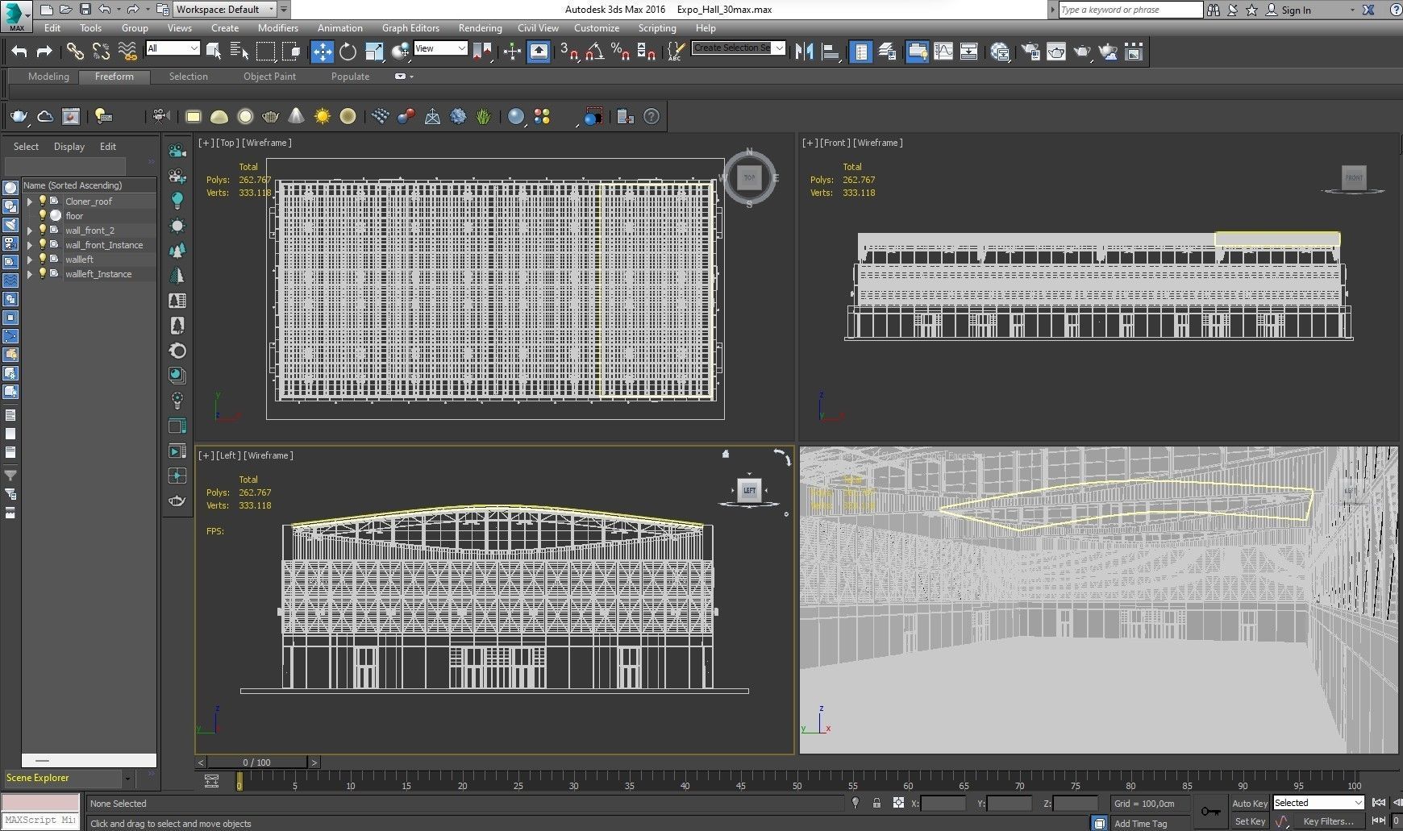
Task: Open the Material Editor icon
Action: [1000, 52]
